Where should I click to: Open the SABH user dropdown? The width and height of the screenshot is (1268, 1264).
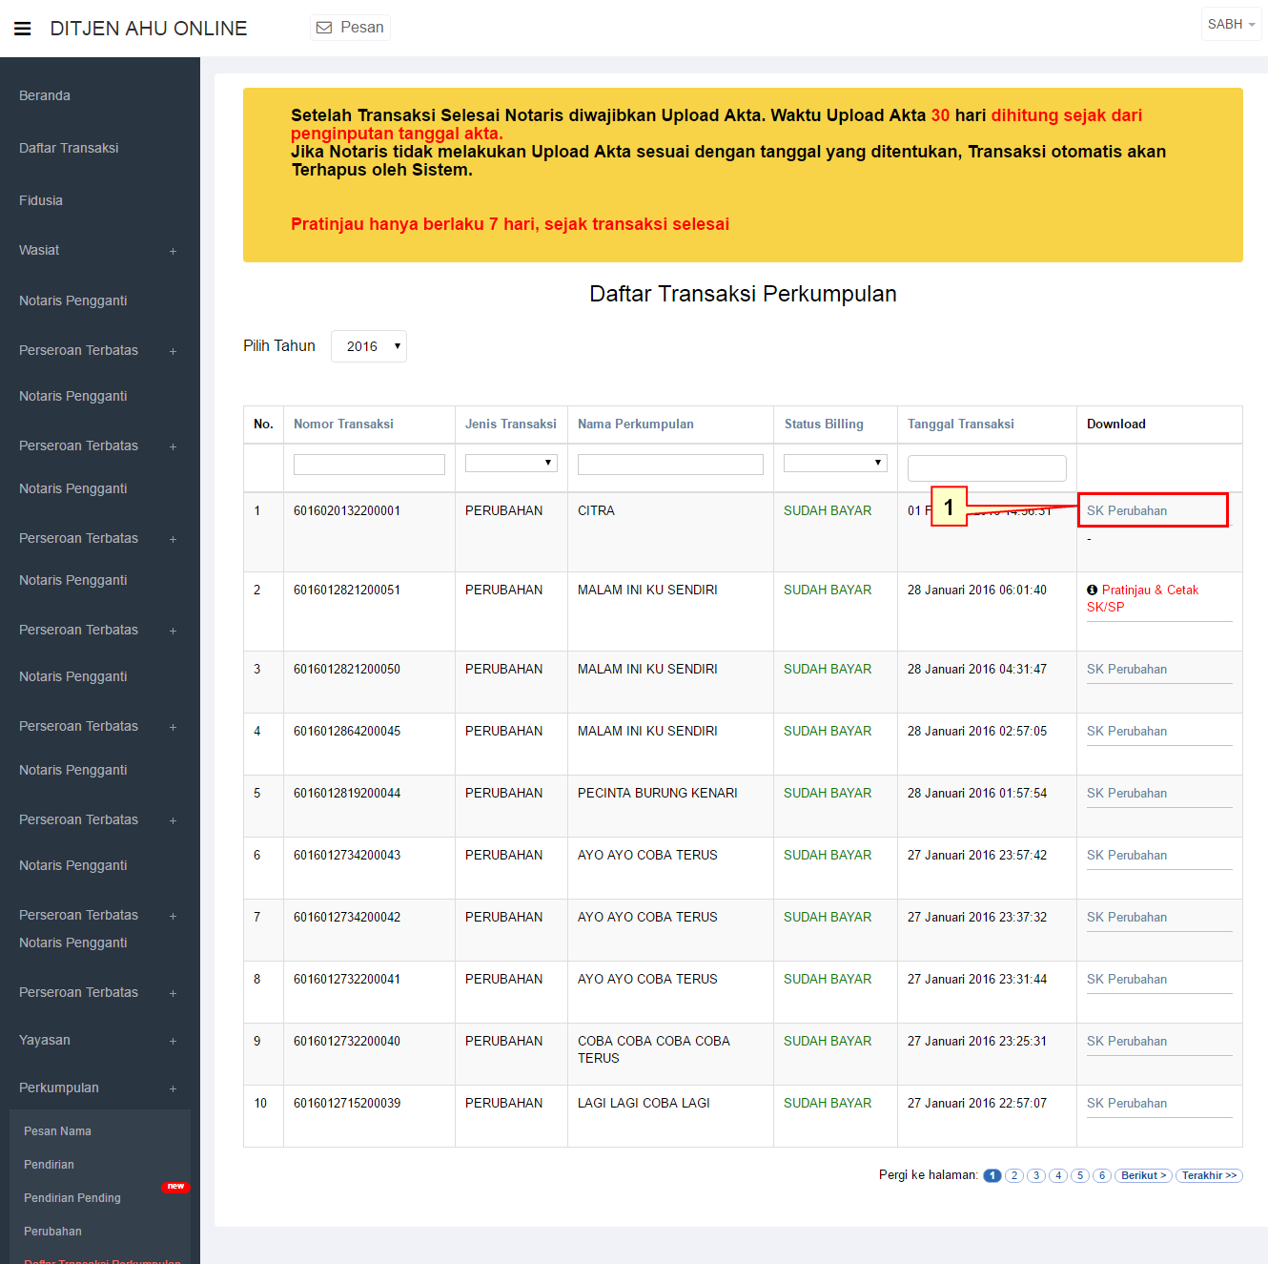click(1230, 25)
